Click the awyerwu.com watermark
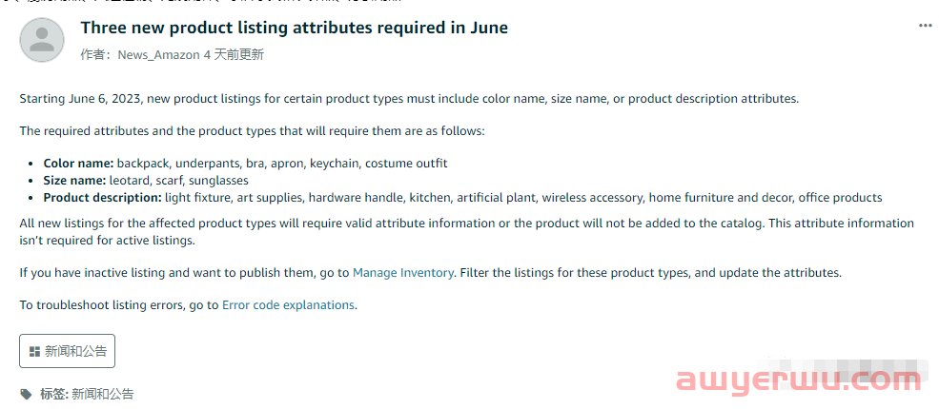This screenshot has height=409, width=939. coord(805,380)
